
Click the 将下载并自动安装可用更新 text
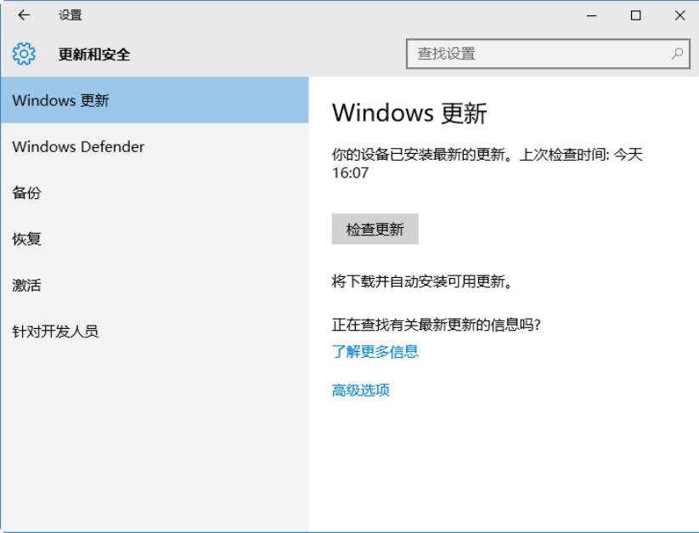(x=422, y=281)
